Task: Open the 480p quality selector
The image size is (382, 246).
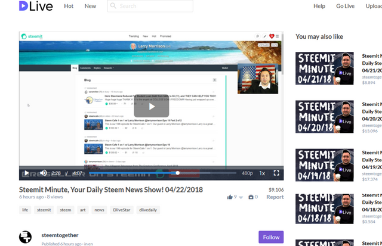Action: tap(247, 173)
